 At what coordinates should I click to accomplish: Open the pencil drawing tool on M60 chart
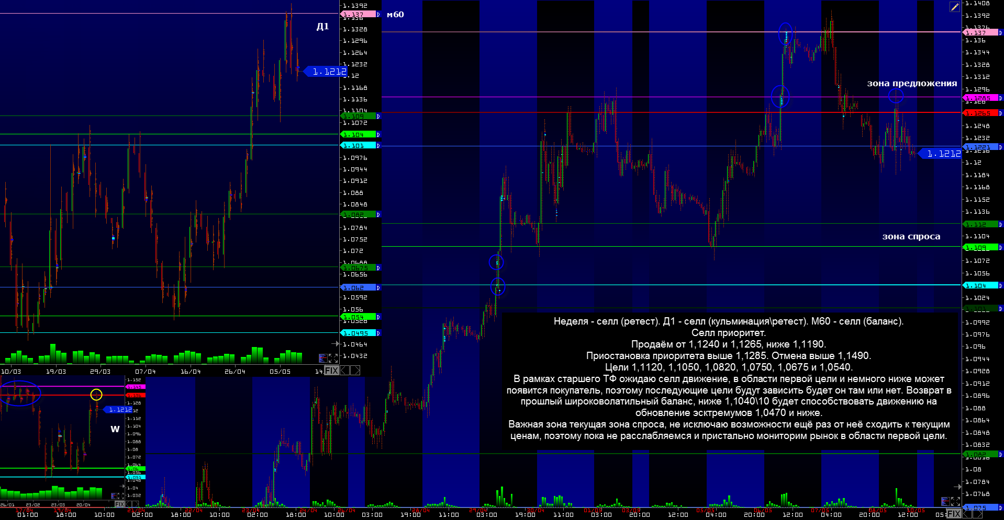coord(955,7)
